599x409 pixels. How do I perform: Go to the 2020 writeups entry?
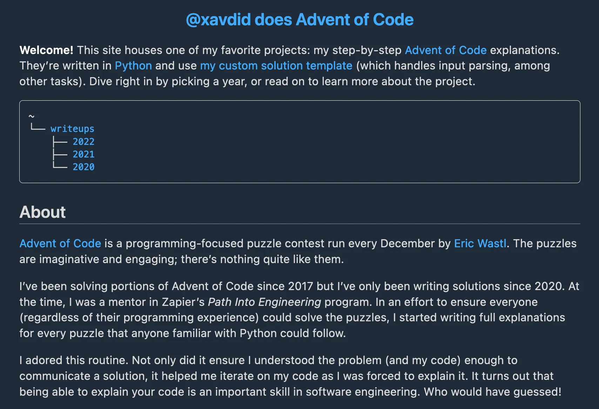tap(83, 167)
